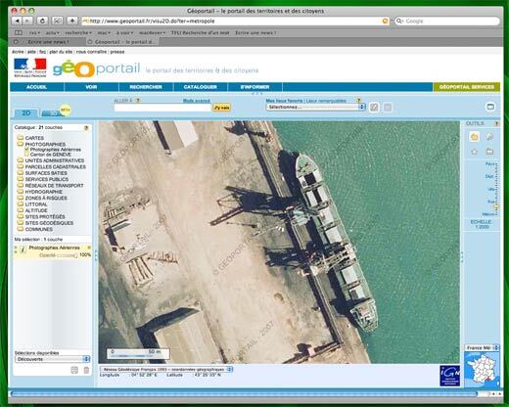Open the VOIR menu
The height and width of the screenshot is (407, 509).
pyautogui.click(x=91, y=87)
